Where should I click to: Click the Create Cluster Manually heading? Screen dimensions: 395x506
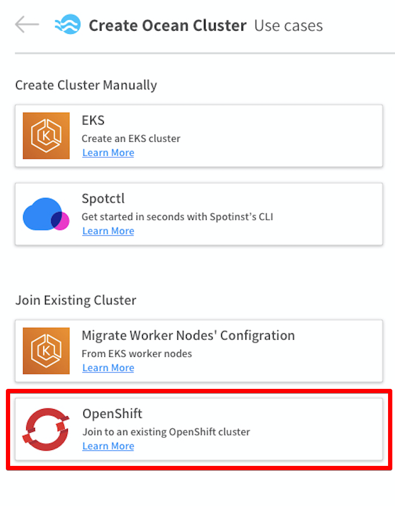point(86,85)
